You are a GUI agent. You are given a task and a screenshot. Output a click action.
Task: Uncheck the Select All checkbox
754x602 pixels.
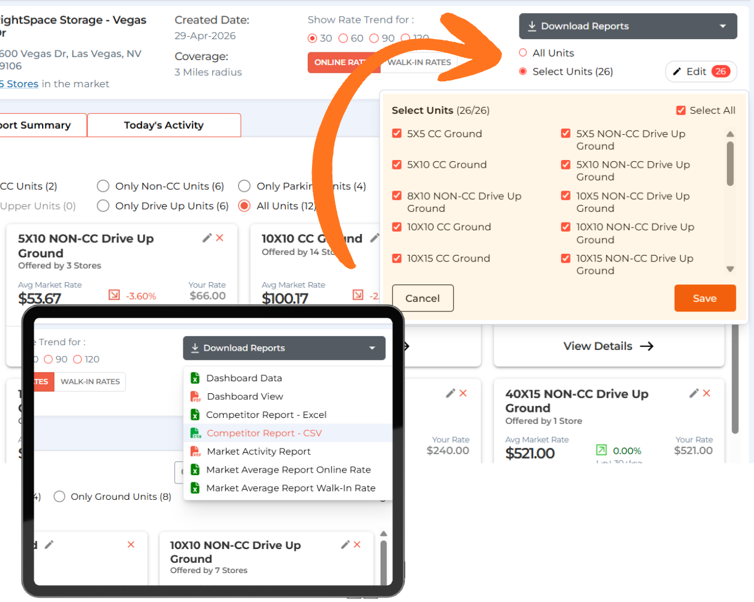coord(681,111)
